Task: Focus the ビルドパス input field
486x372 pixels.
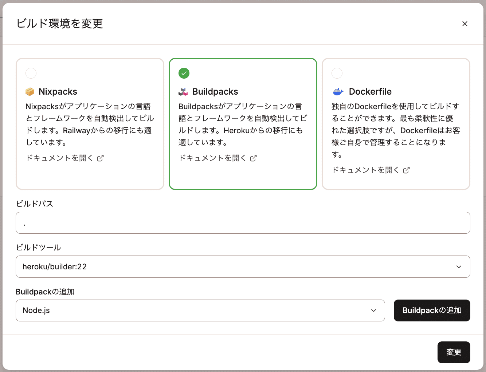Action: [243, 223]
